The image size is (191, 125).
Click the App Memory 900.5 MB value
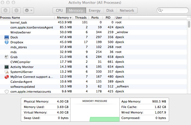159,101
